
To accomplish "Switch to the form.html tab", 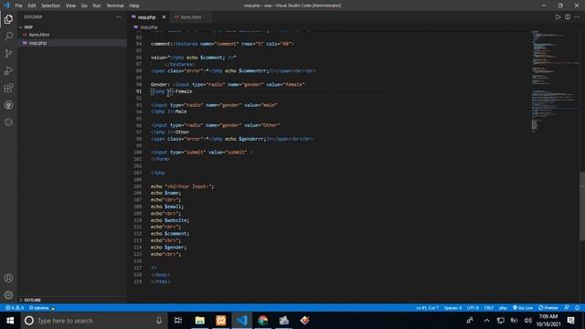I will coord(191,17).
